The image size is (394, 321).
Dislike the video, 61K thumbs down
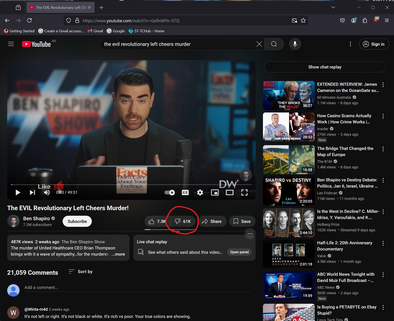click(x=183, y=221)
